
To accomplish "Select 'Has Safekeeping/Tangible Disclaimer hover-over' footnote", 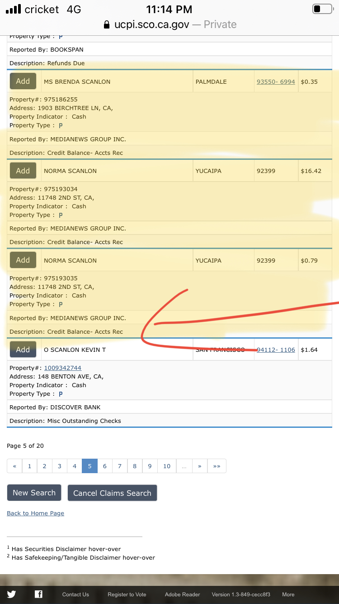I will 83,558.
